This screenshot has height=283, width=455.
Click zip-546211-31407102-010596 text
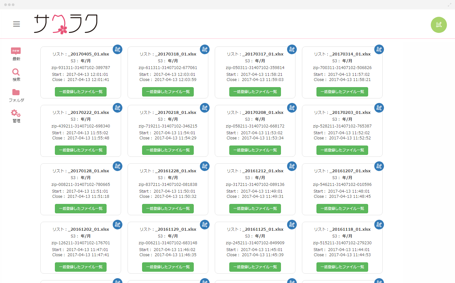[x=342, y=185]
